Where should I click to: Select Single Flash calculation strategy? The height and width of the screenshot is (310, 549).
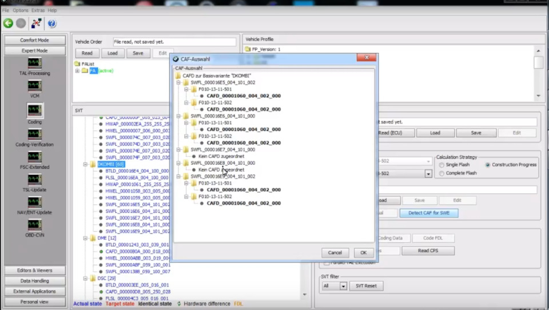441,165
